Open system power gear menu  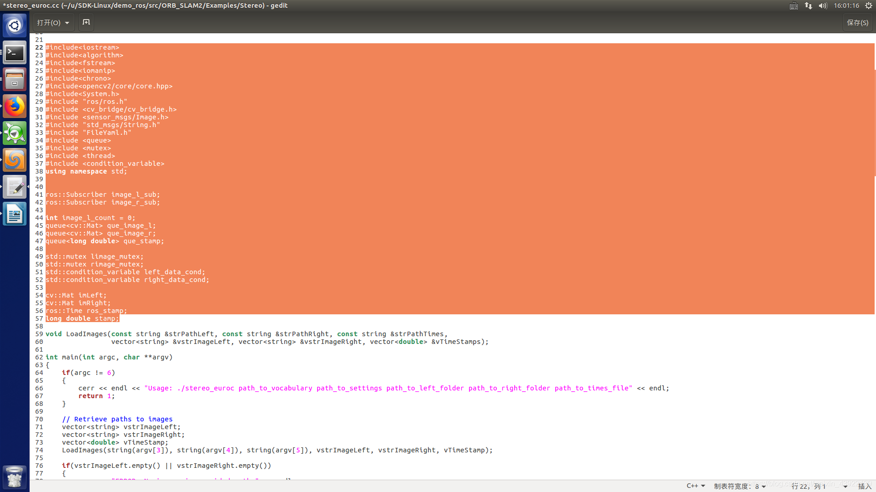869,5
